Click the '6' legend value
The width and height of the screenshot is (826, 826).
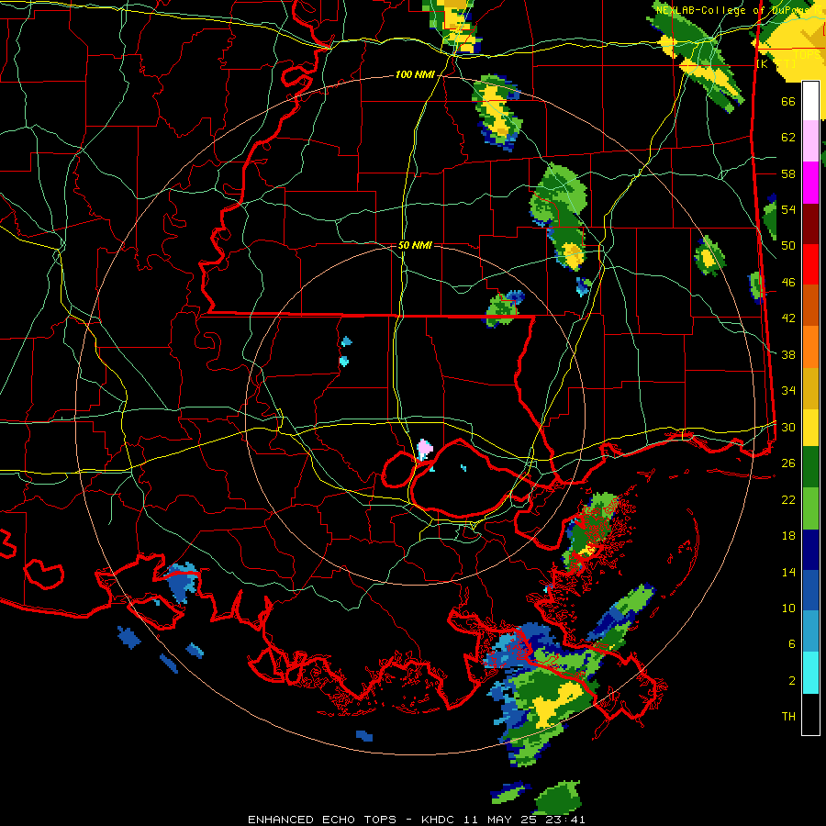point(792,644)
